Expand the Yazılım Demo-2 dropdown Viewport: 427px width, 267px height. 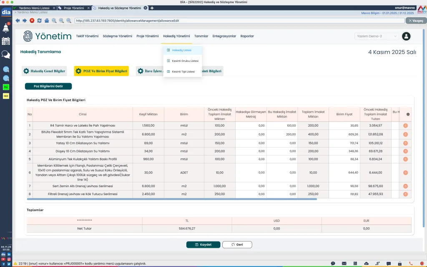[377, 36]
